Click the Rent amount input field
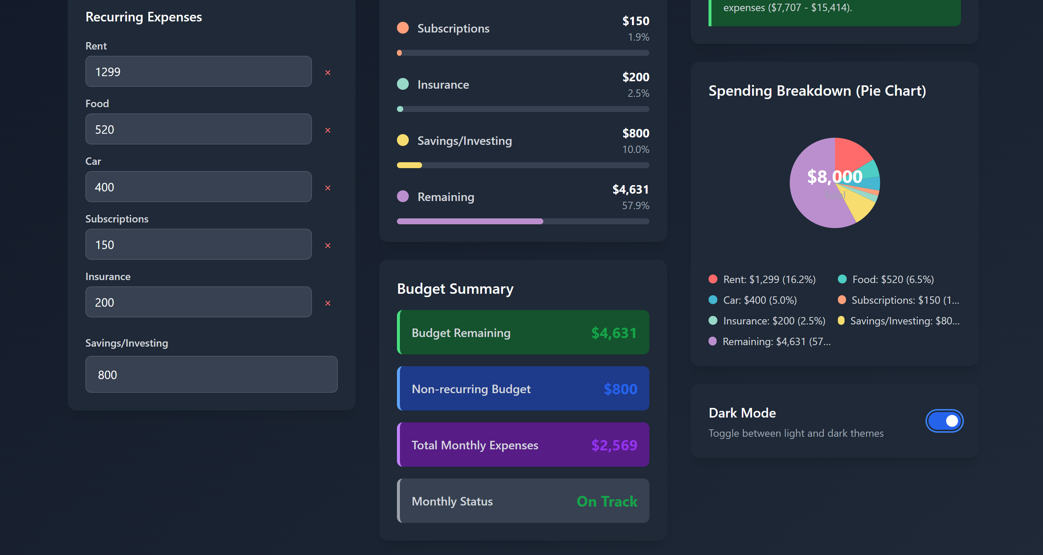 (x=198, y=72)
